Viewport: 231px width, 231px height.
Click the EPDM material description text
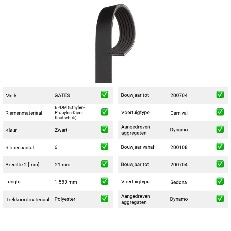click(x=70, y=113)
